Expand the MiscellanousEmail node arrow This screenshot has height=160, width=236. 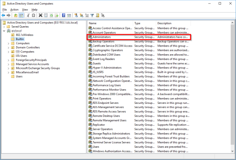coord(8,72)
